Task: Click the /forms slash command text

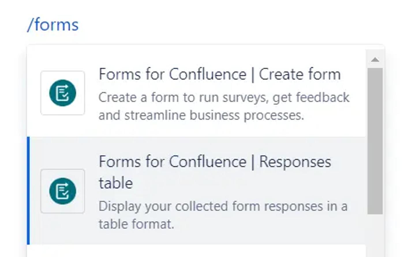Action: click(x=53, y=25)
